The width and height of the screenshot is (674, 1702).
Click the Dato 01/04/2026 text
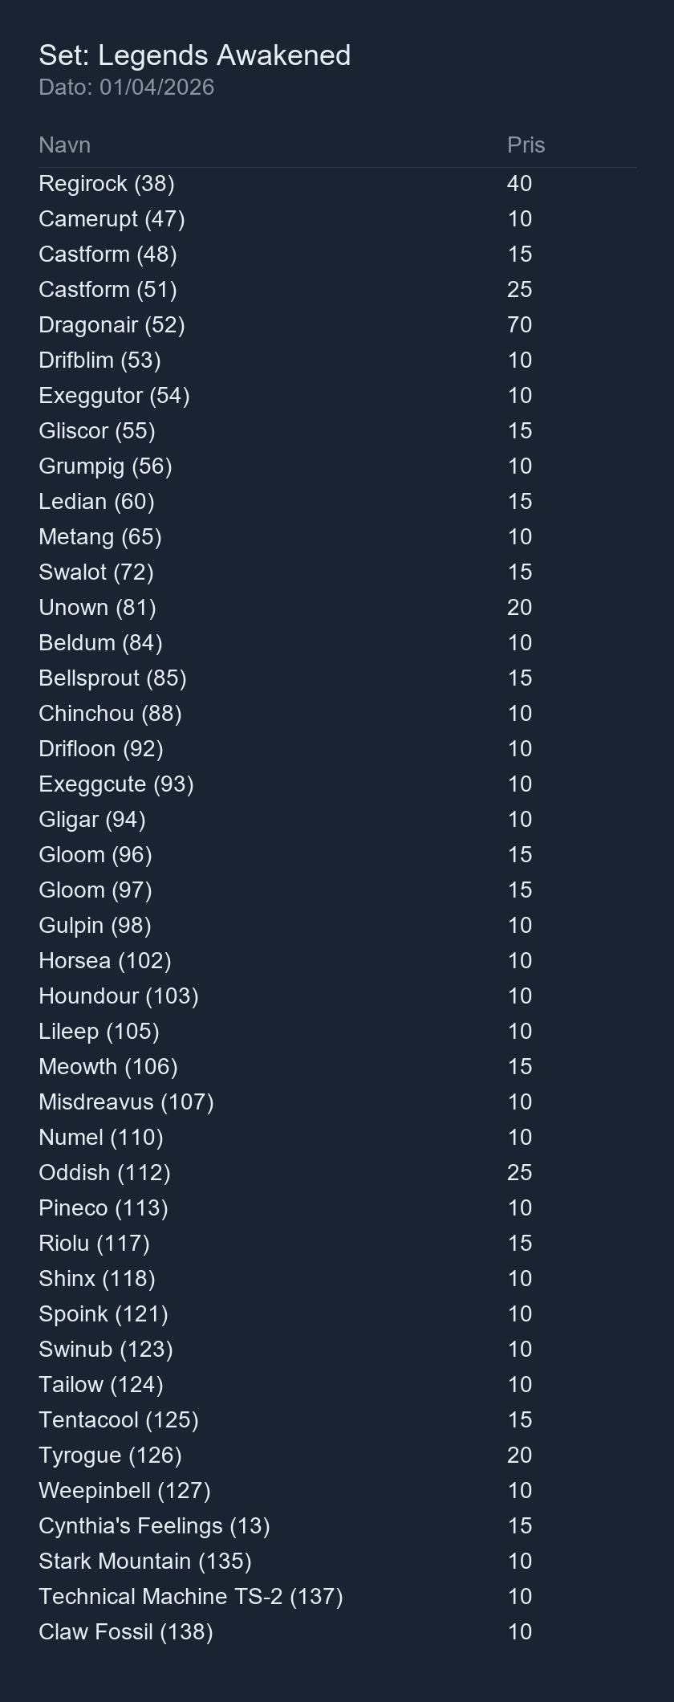126,88
